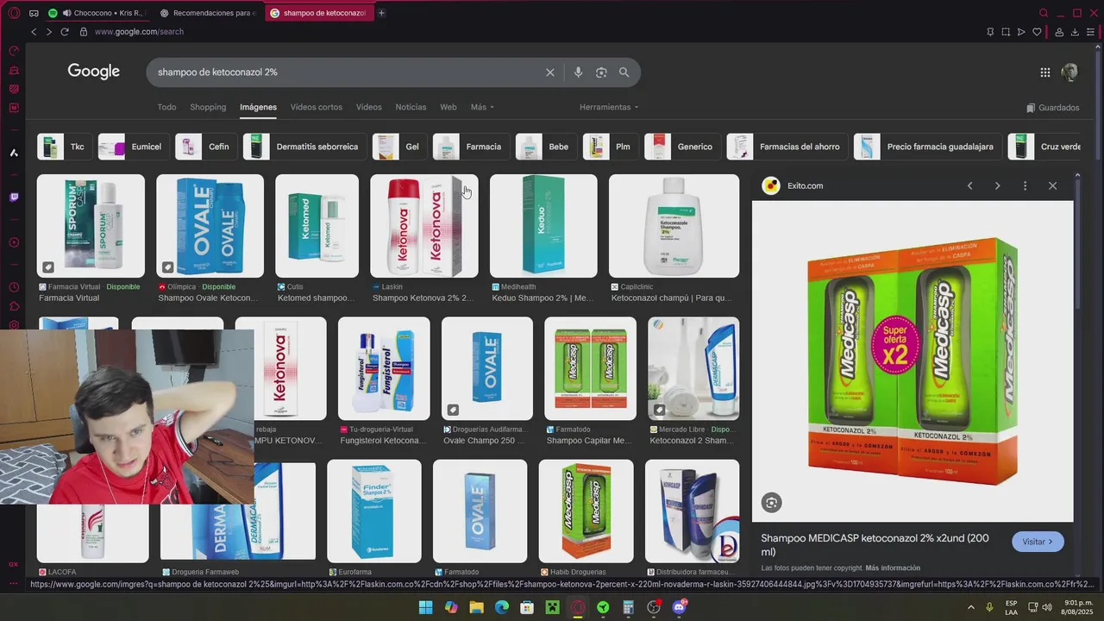The width and height of the screenshot is (1104, 621).
Task: Open Calculator from the taskbar
Action: coord(628,607)
